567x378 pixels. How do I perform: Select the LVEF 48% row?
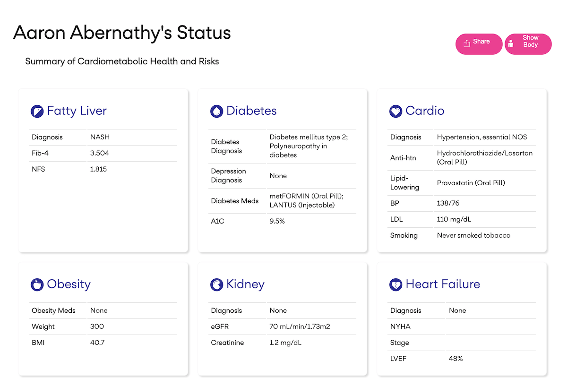click(462, 359)
